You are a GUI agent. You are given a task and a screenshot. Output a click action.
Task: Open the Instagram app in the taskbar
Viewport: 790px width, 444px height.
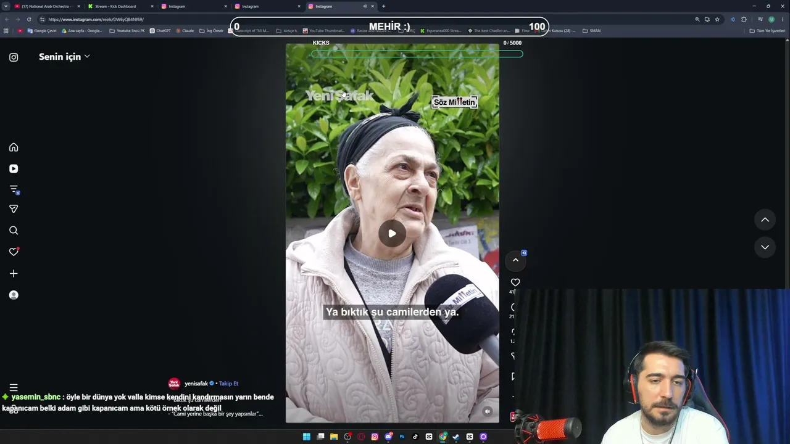pos(375,437)
